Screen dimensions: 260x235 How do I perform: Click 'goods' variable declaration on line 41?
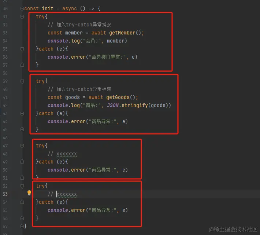click(x=72, y=97)
